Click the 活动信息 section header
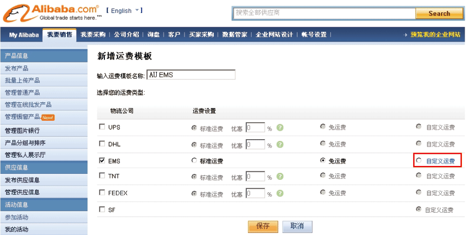Image resolution: width=466 pixels, height=235 pixels. 44,204
